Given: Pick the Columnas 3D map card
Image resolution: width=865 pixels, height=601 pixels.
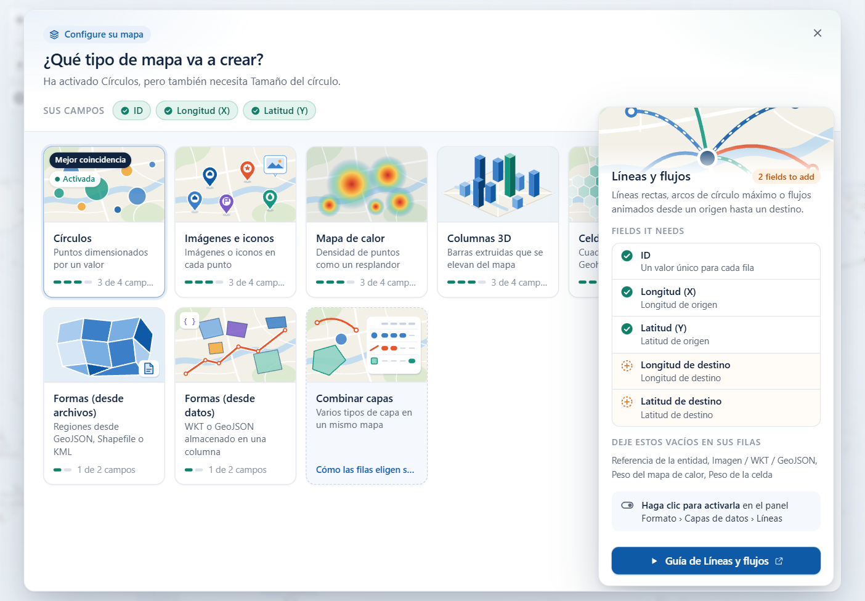Looking at the screenshot, I should click(x=498, y=222).
